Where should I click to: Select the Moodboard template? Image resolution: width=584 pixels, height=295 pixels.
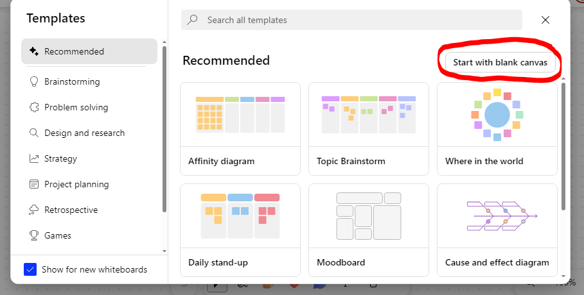point(369,230)
